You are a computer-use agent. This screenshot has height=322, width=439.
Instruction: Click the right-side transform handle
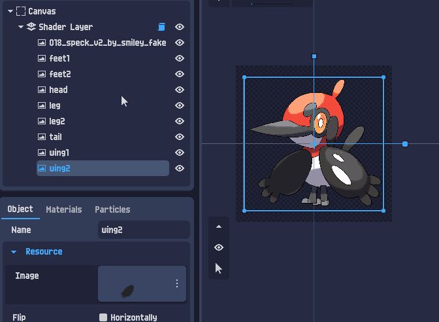[x=405, y=144]
